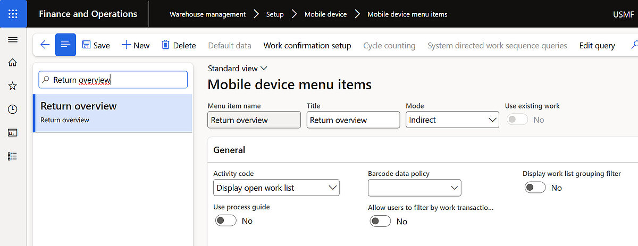Toggle Allow users to filter by work transaction

(x=380, y=221)
